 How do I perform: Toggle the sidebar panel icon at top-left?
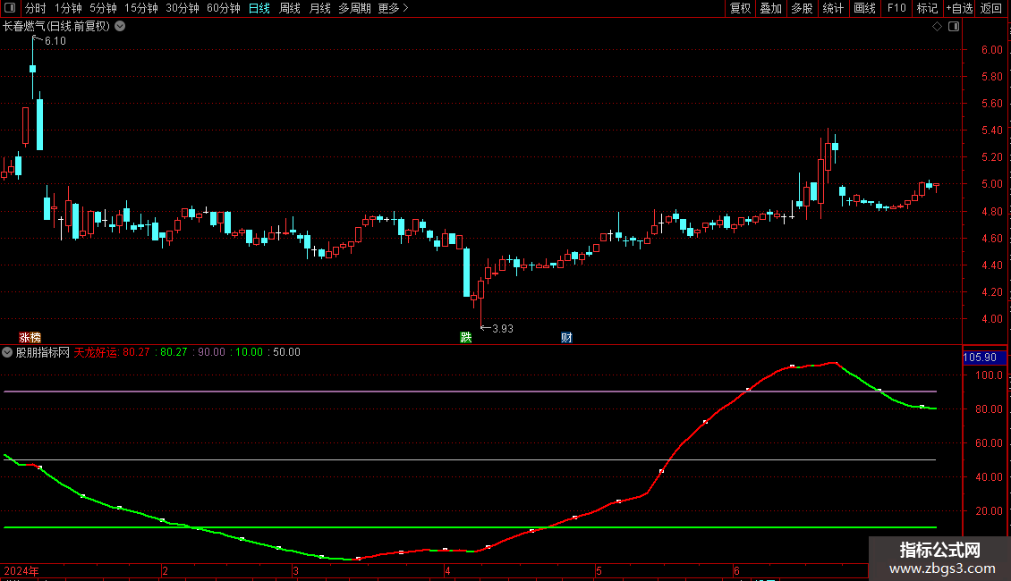coord(10,8)
